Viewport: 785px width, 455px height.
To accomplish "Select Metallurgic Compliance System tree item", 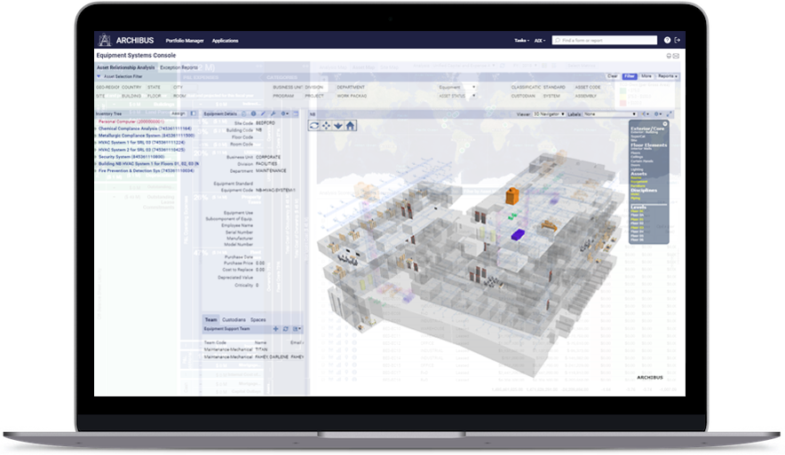I will coord(147,136).
